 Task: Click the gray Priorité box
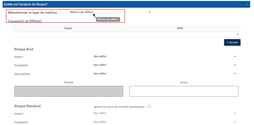coord(69,91)
